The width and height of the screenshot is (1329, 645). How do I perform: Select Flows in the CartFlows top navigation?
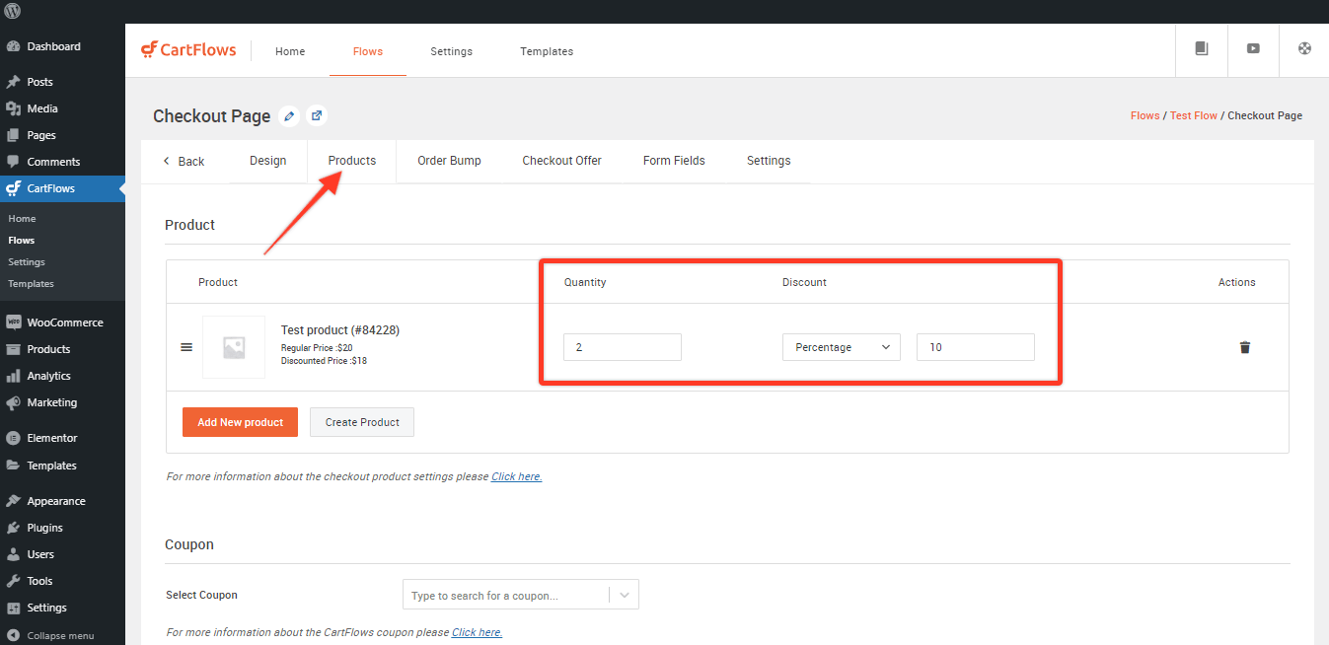point(367,51)
